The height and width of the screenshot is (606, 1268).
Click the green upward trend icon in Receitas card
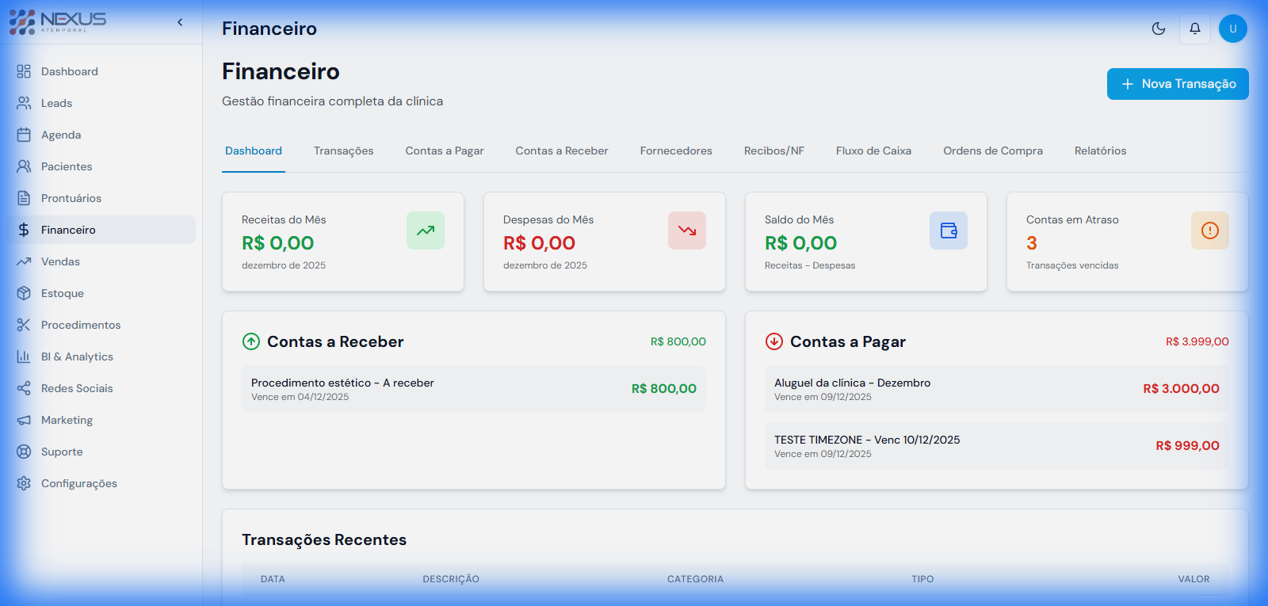pos(426,231)
